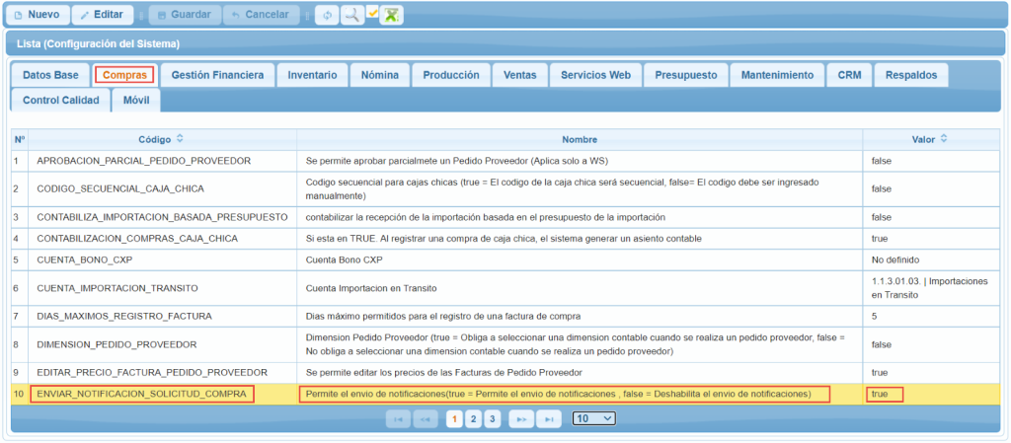Open the rows-per-page dropdown showing 10
The width and height of the screenshot is (1011, 443).
pos(593,418)
